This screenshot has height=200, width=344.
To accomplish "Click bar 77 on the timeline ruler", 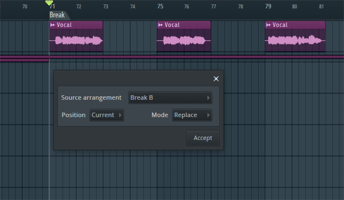I will (213, 7).
